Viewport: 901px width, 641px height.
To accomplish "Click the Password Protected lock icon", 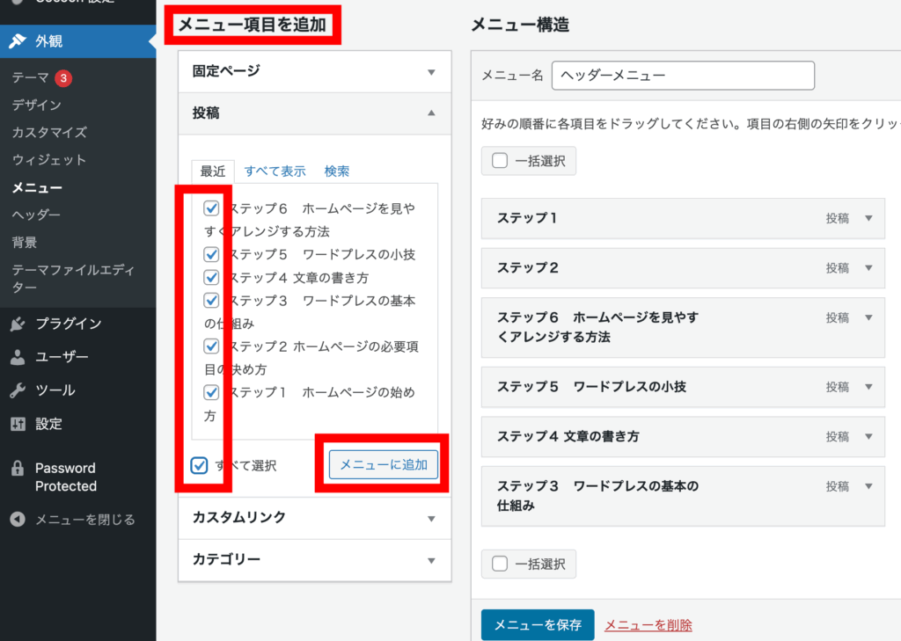I will click(x=18, y=469).
